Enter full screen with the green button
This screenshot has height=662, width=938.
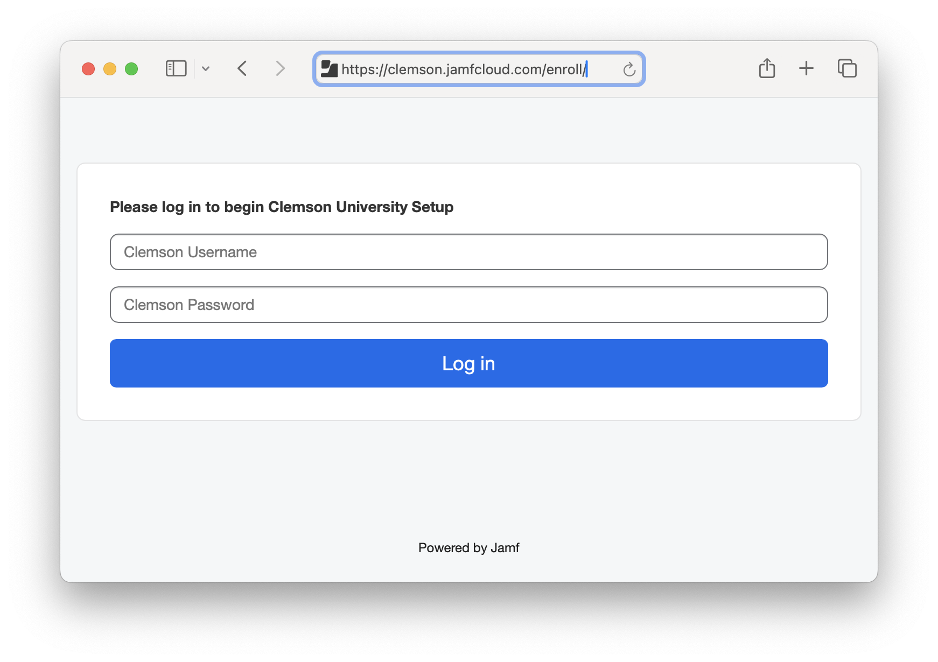click(x=131, y=69)
